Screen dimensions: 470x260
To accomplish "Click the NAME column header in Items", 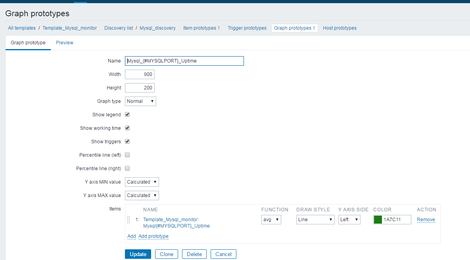I will [x=150, y=210].
